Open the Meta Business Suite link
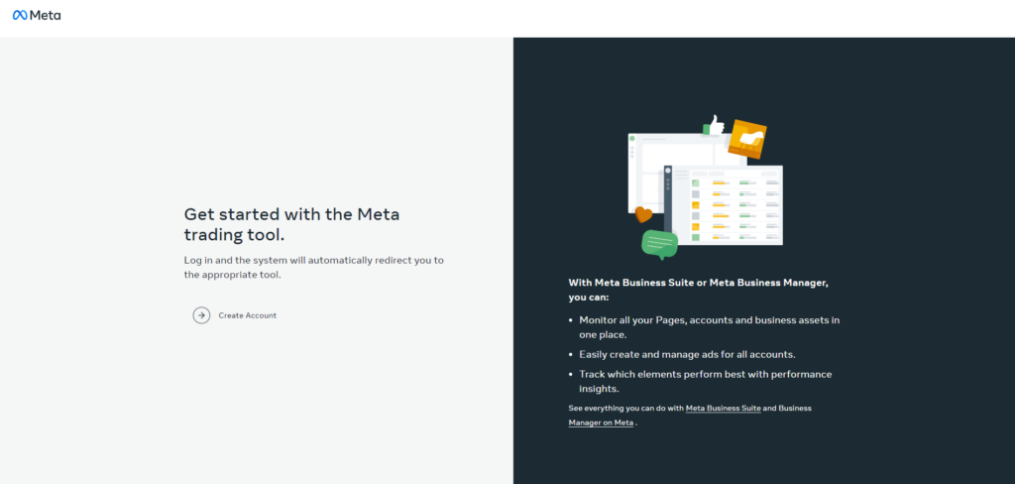 tap(723, 408)
